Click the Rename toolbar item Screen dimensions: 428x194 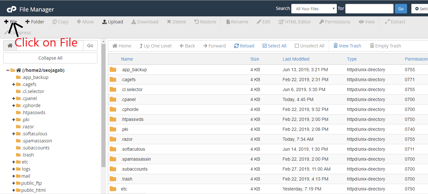237,22
